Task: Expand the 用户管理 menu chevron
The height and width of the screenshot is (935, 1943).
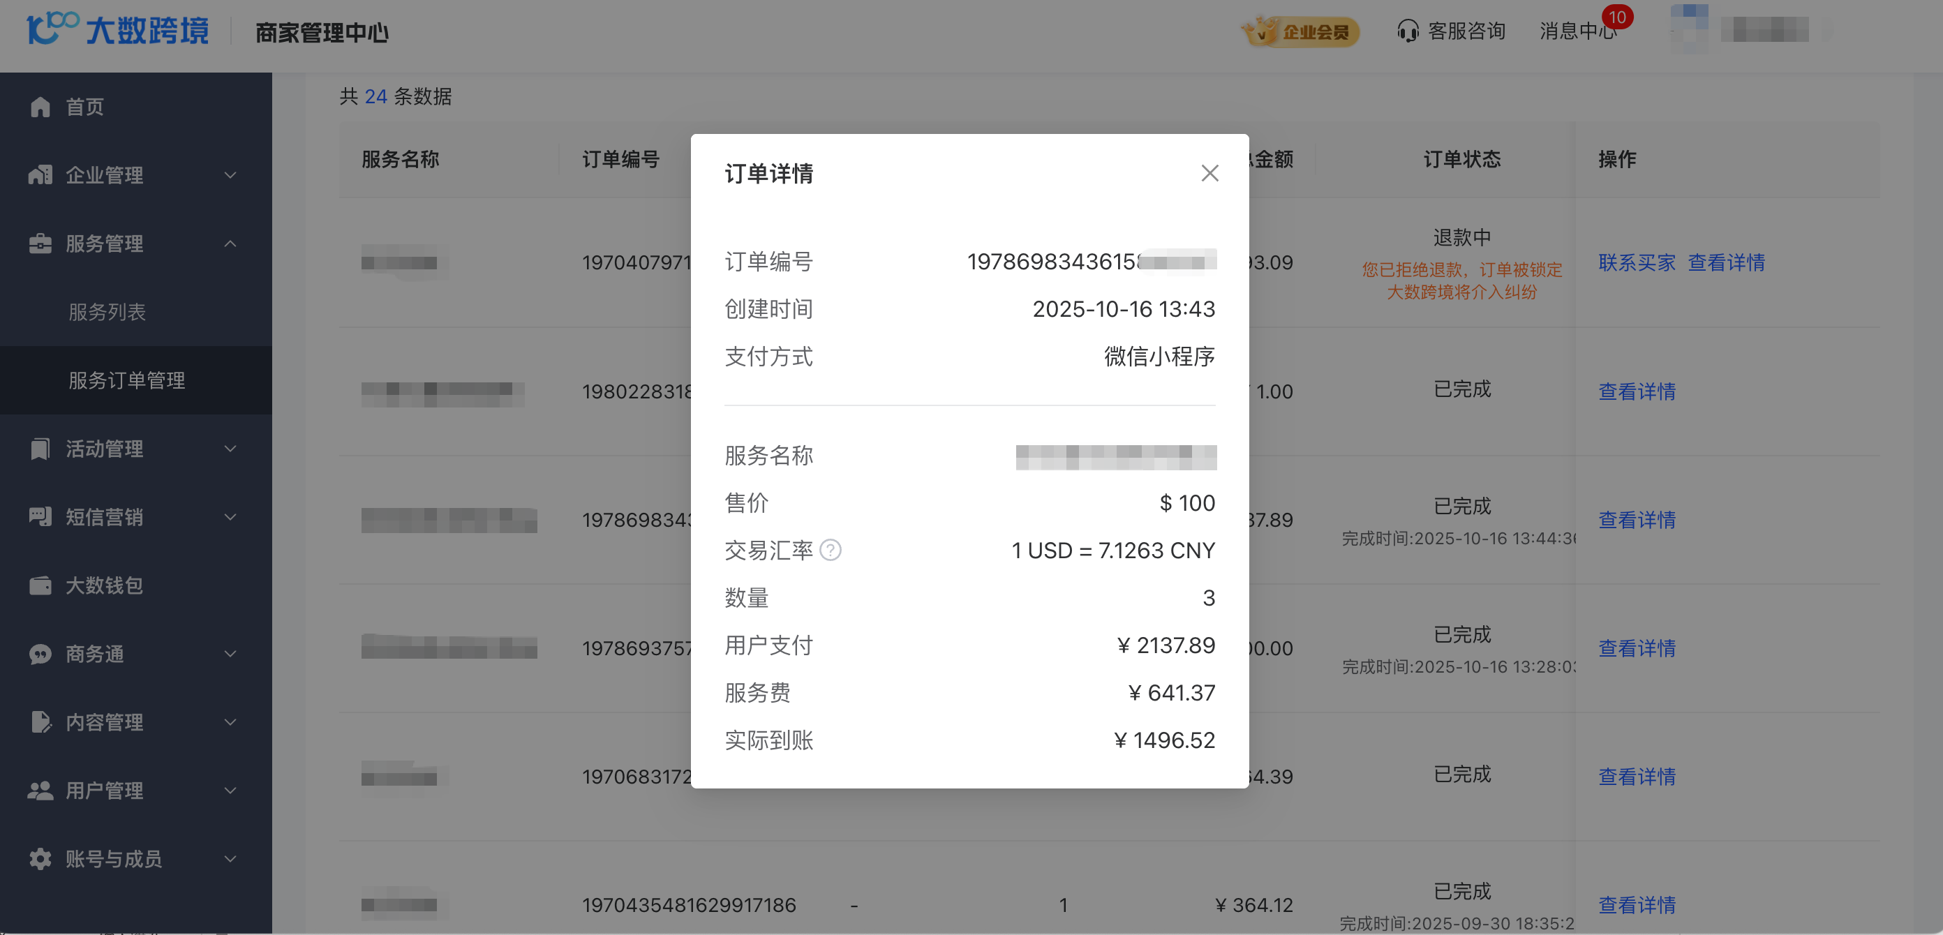Action: 231,791
